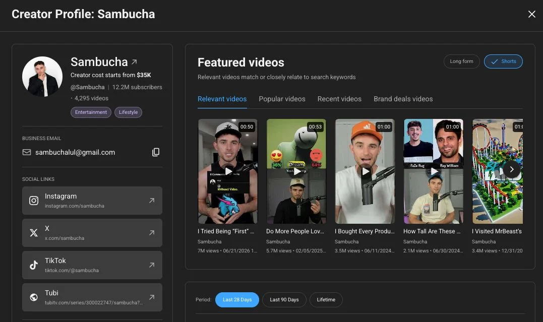Select the Lifetime period
The image size is (543, 322).
[x=326, y=300]
